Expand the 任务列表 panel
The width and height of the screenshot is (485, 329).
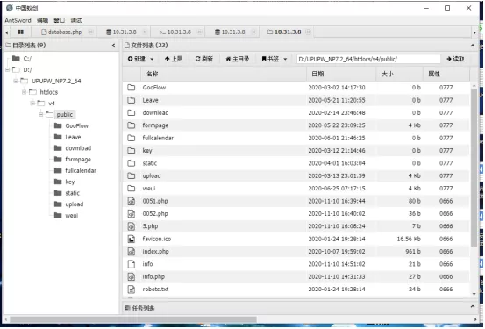[x=473, y=306]
